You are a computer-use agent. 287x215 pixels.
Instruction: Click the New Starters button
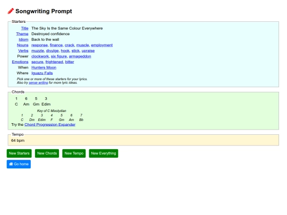pyautogui.click(x=19, y=153)
